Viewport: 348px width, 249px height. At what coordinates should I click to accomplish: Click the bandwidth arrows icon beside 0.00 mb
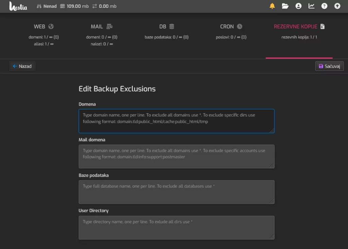tap(95, 6)
